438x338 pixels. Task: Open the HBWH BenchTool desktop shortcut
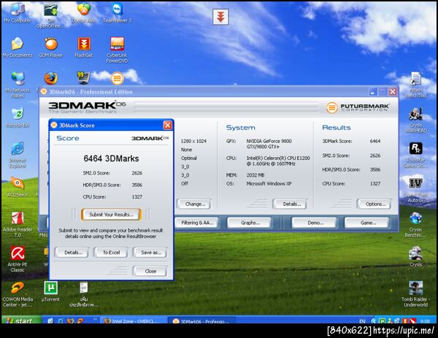(x=415, y=85)
